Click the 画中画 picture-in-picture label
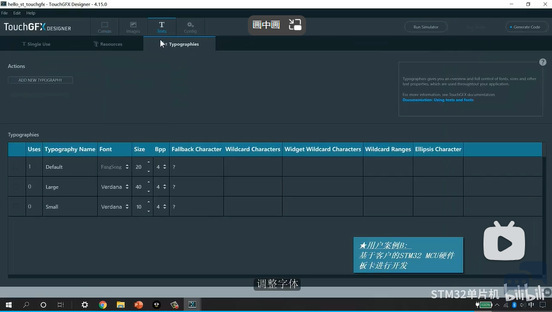 [266, 24]
